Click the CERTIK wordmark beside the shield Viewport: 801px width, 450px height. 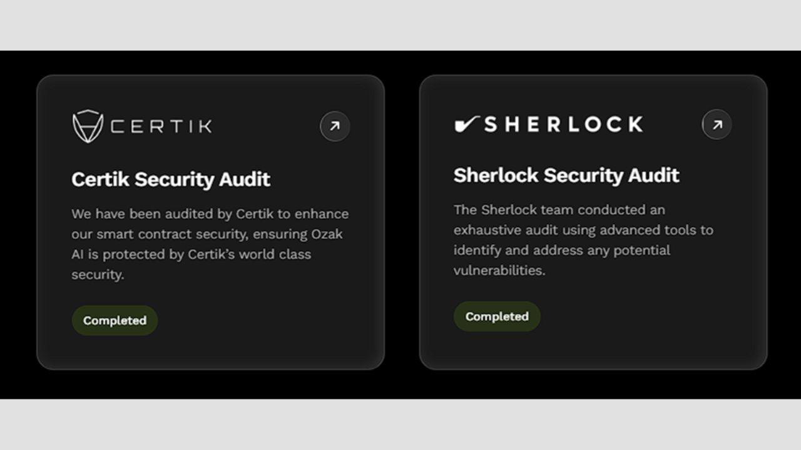[161, 126]
